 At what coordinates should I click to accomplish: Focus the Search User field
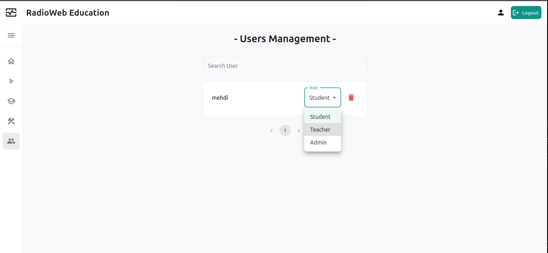(285, 66)
